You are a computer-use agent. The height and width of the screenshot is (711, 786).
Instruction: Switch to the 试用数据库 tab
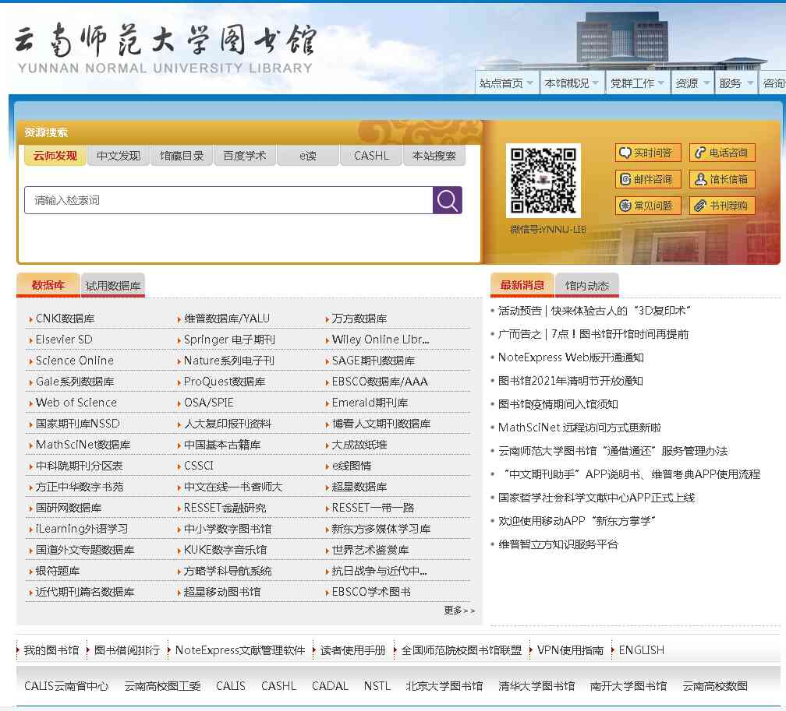coord(112,285)
